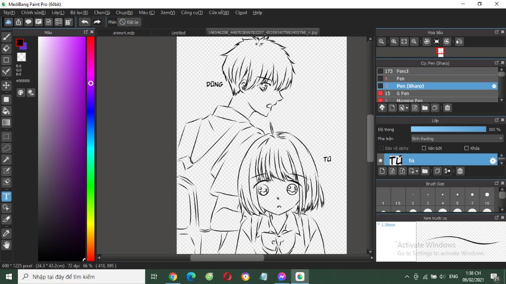Toggle visibility of the Tú layer
The height and width of the screenshot is (284, 506).
coord(380,160)
